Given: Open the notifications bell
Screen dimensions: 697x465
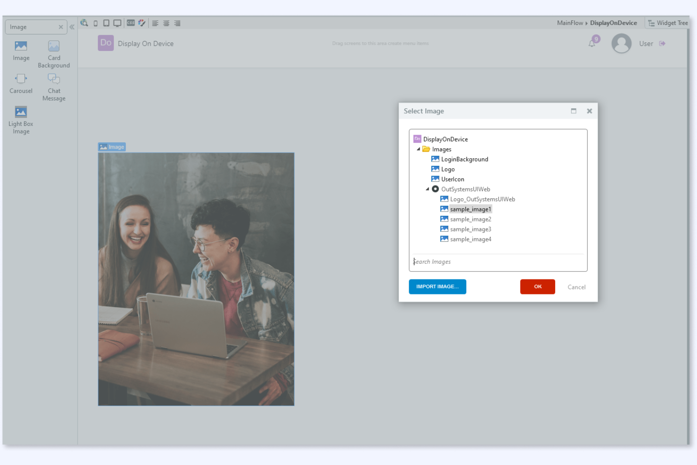Looking at the screenshot, I should [x=592, y=43].
